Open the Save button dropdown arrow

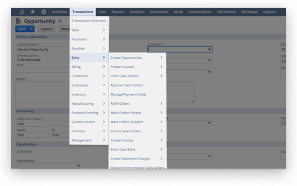(x=31, y=29)
